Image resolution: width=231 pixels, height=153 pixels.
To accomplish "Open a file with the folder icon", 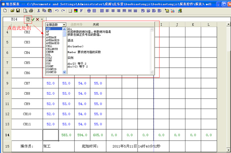I will [x=12, y=10].
